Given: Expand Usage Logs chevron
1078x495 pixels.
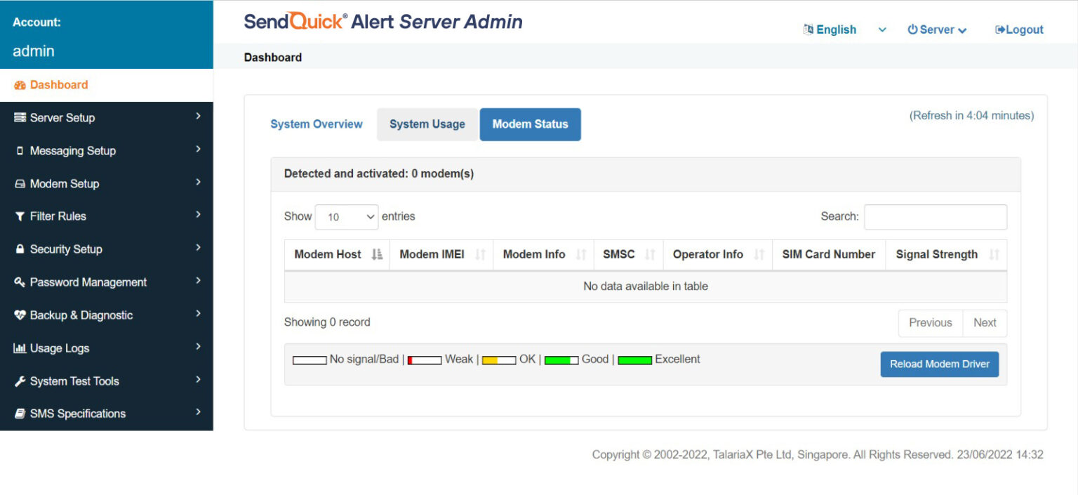Looking at the screenshot, I should 199,347.
